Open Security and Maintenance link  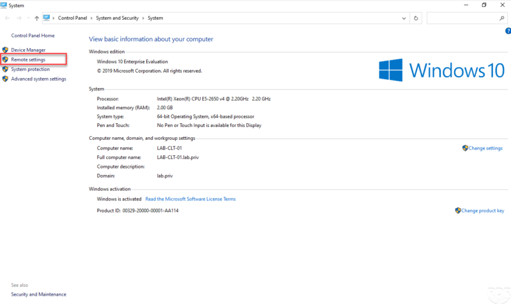tap(38, 294)
